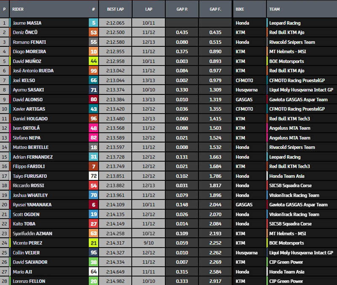Select Joel KELSO's best lap time 2:13.044
Screen dimensions: 337x285
115,80
